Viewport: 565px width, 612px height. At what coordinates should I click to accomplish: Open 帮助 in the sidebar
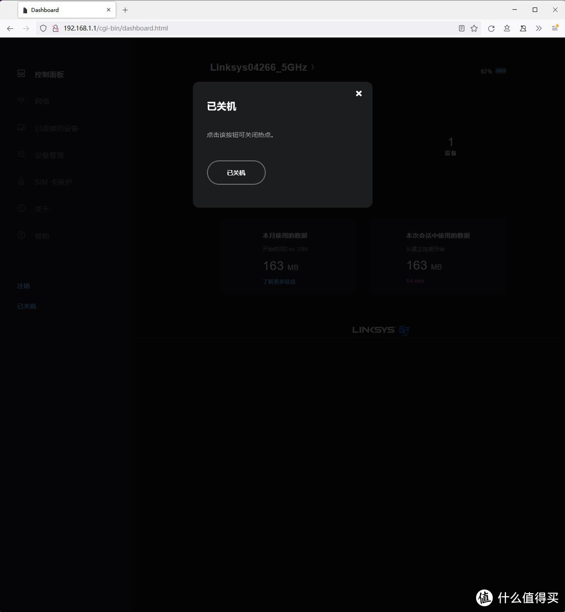[42, 236]
